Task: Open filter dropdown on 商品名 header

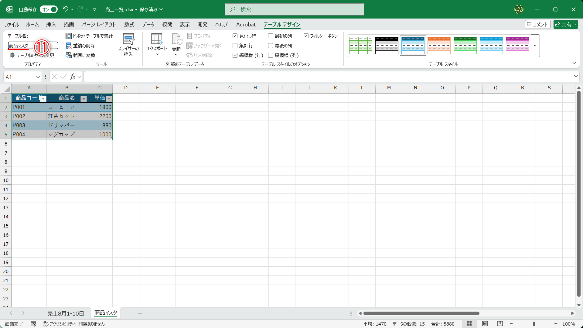Action: click(x=84, y=99)
